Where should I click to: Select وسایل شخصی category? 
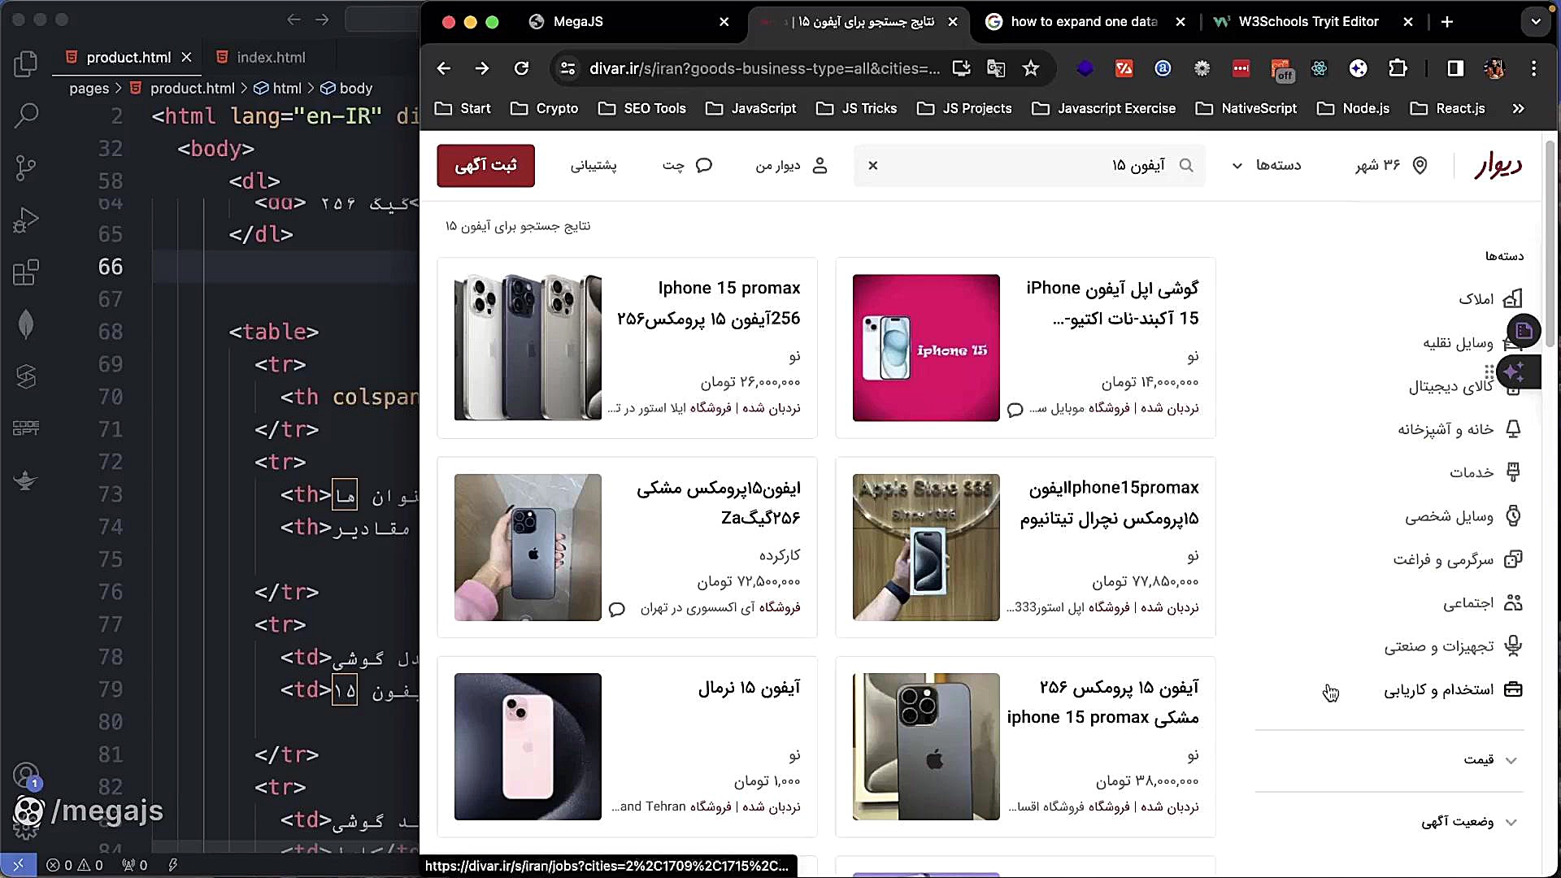coord(1463,515)
